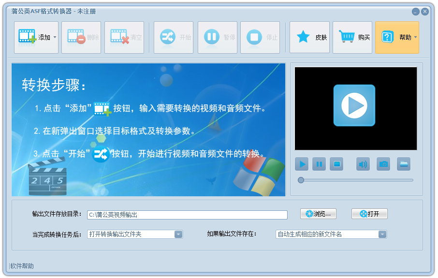Click the 清空 (Clear) toolbar button
The image size is (438, 278).
[x=124, y=37]
